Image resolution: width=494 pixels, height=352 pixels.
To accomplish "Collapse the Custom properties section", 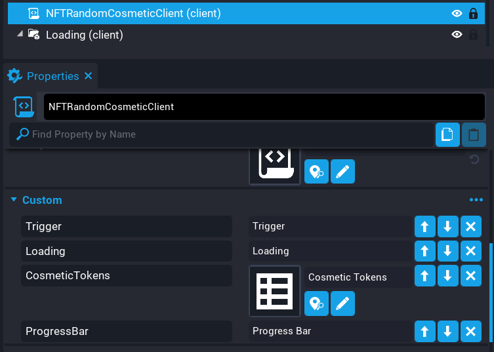I will point(14,200).
